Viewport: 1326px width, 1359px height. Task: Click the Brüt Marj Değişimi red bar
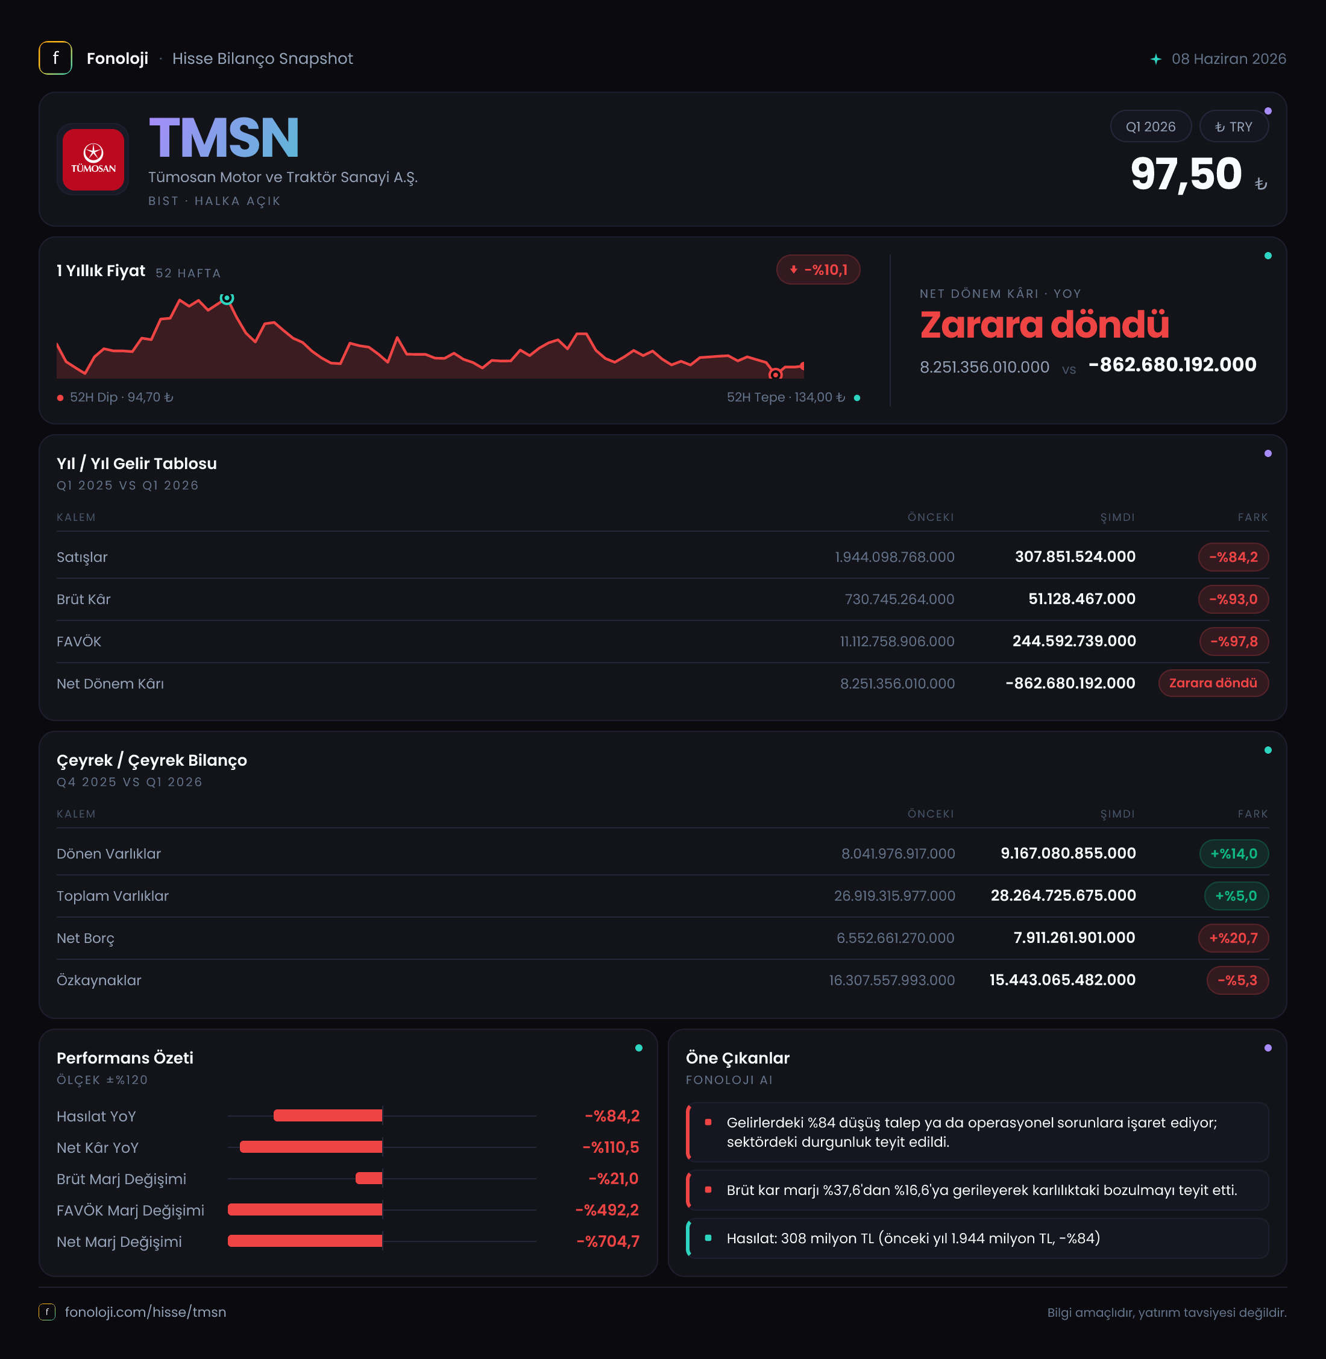[369, 1179]
